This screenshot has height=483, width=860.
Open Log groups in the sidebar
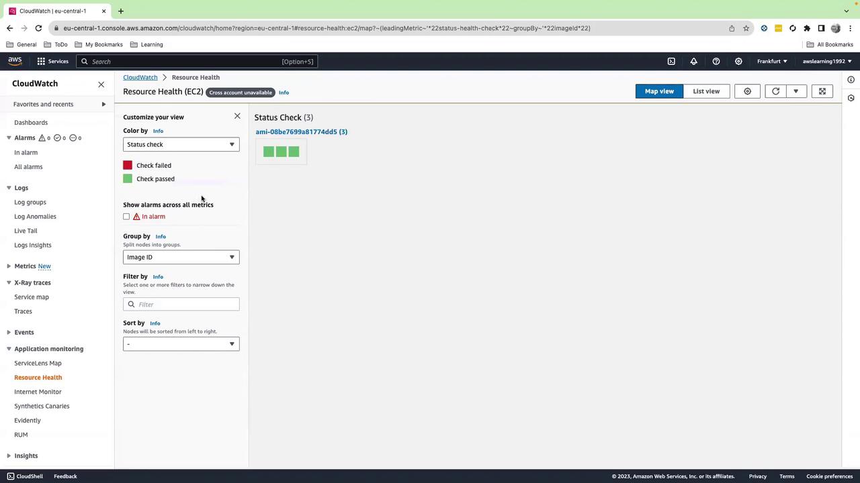point(30,202)
